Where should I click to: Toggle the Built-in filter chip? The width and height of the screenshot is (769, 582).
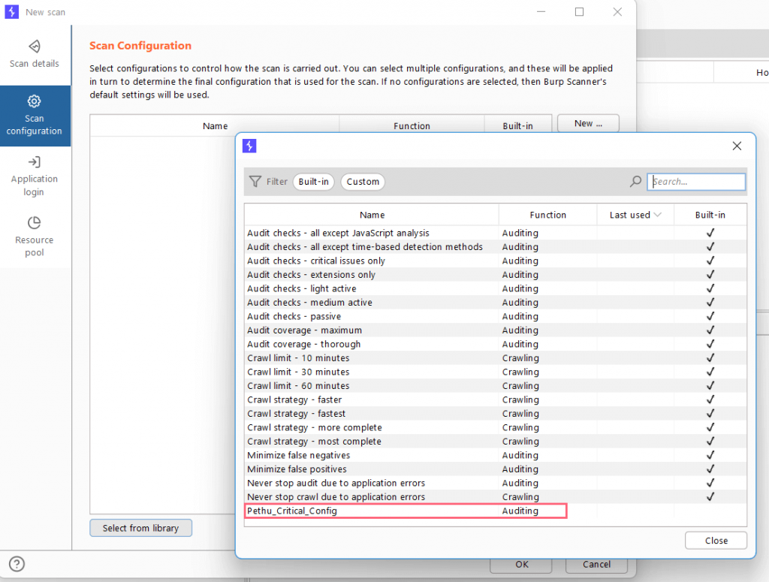(x=314, y=182)
